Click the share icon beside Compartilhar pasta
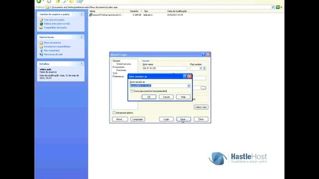The width and height of the screenshot is (319, 179). [41, 28]
